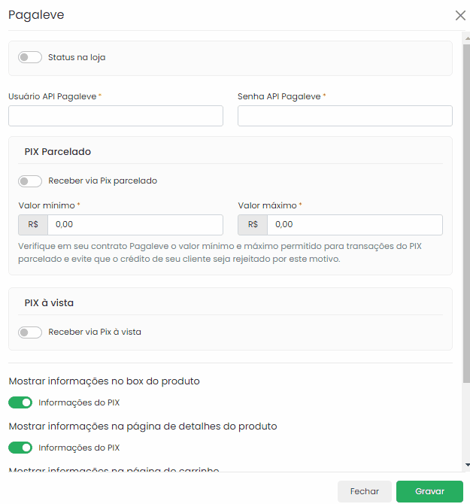470x504 pixels.
Task: Click the R$ prefix of Valor mínimo
Action: click(33, 225)
